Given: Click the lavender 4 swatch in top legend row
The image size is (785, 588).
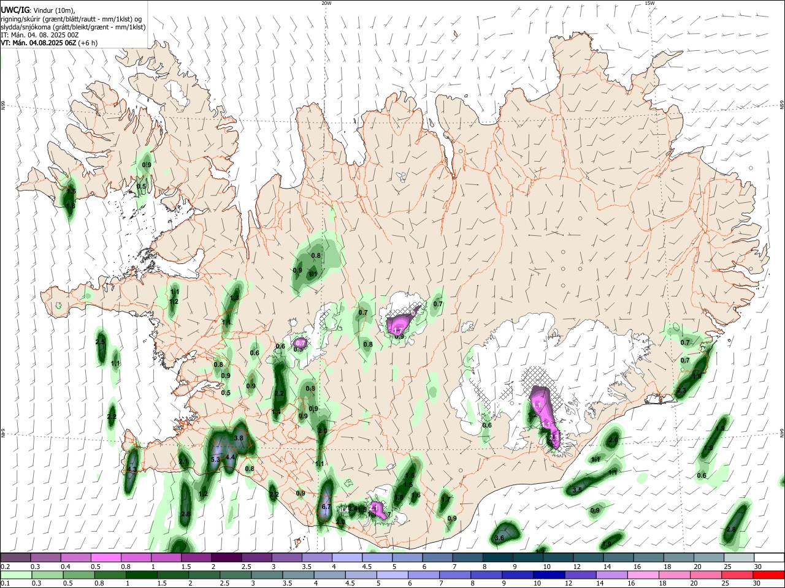Looking at the screenshot, I should (x=347, y=557).
